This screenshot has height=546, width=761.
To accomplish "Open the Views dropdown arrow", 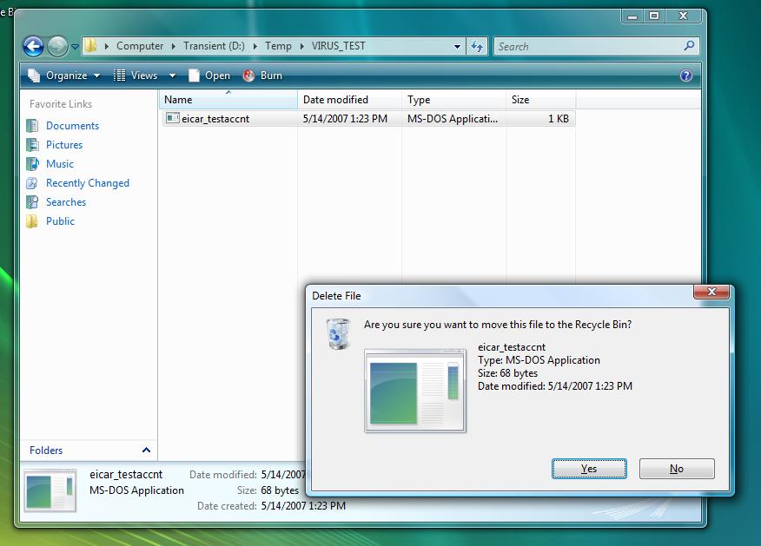I will click(x=172, y=76).
